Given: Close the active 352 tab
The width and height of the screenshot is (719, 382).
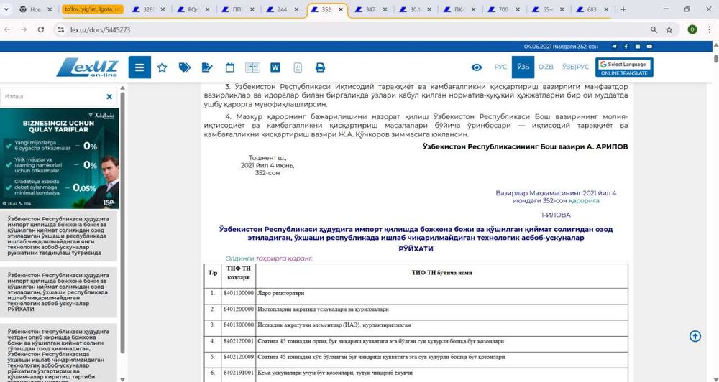Looking at the screenshot, I should coord(340,9).
